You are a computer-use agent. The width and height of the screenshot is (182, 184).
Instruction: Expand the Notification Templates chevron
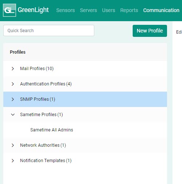(13, 161)
